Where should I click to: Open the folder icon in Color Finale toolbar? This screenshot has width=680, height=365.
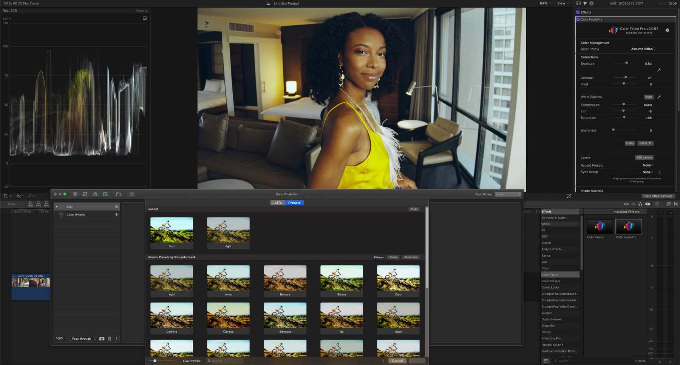tap(118, 194)
